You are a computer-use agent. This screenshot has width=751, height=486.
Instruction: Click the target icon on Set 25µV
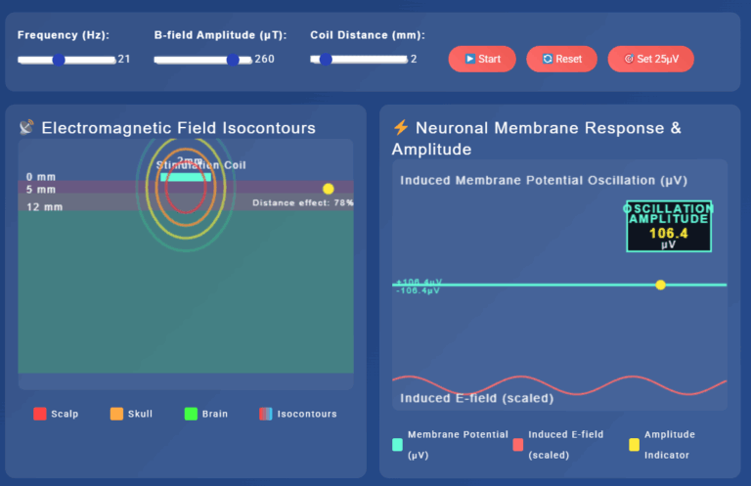[629, 59]
